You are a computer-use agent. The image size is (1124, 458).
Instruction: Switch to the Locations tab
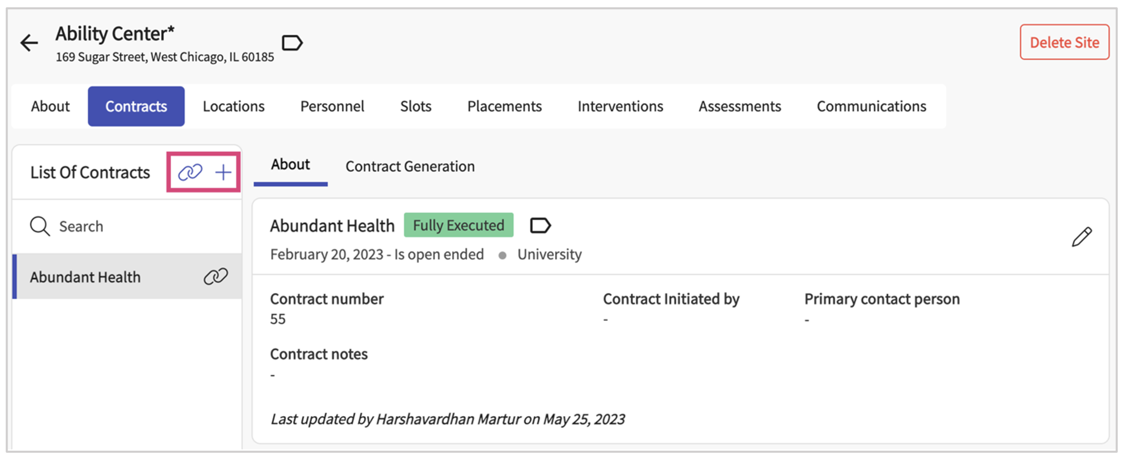pyautogui.click(x=233, y=106)
